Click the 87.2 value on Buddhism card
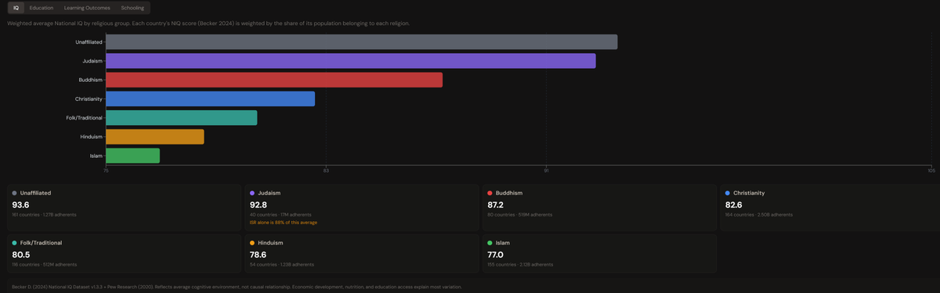This screenshot has width=940, height=293. pos(496,205)
